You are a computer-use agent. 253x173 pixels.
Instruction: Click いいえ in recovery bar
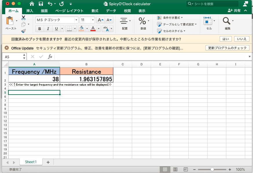(242, 39)
